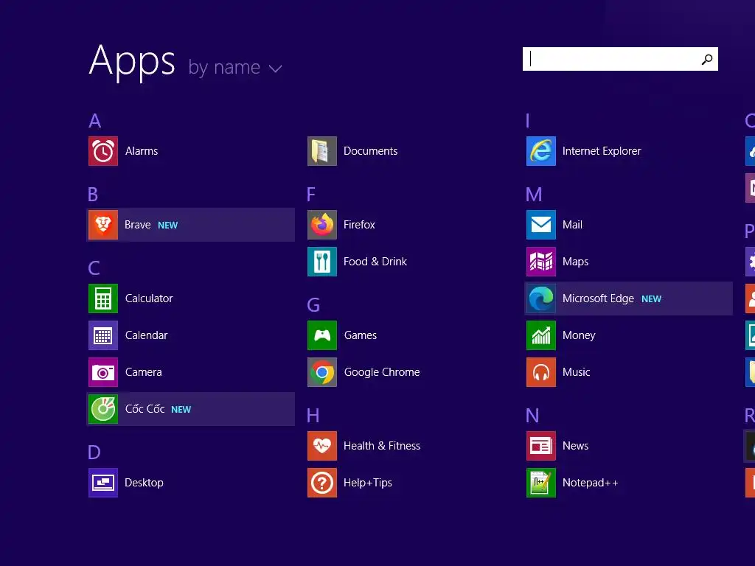
Task: Select the letter N group header
Action: [532, 416]
